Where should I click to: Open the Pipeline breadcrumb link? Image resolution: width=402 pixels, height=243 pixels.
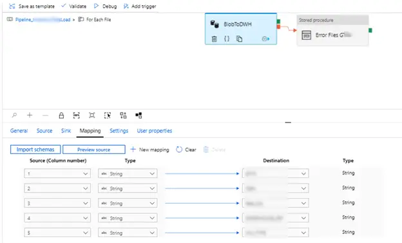[x=43, y=20]
